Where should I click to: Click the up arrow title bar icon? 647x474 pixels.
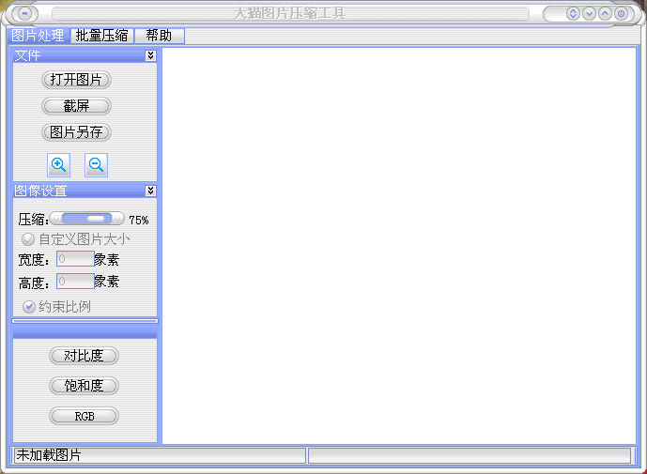click(x=605, y=14)
